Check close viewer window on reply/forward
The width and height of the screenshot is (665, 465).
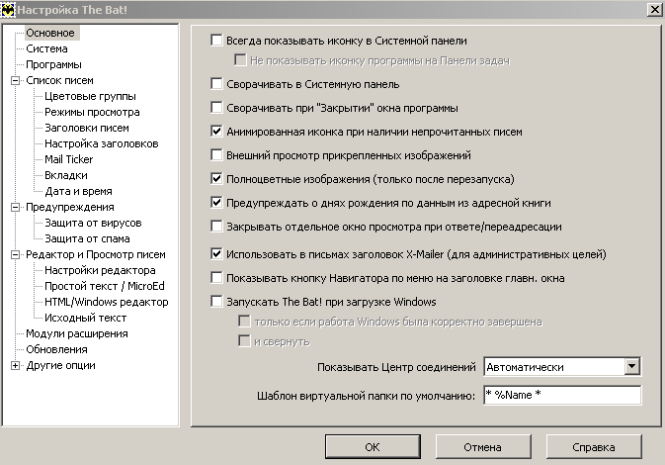click(216, 227)
